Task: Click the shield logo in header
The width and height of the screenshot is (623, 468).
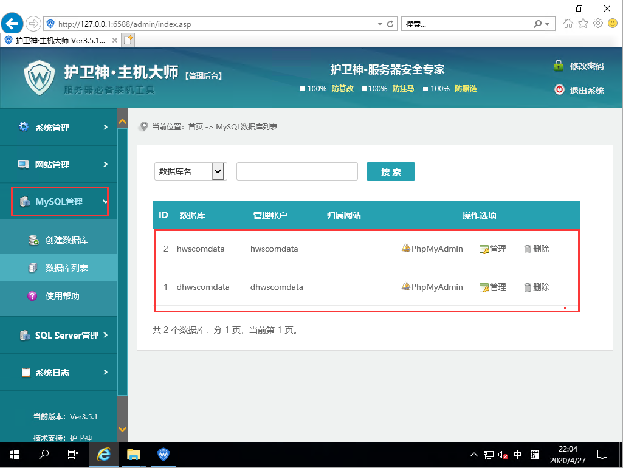Action: (40, 77)
